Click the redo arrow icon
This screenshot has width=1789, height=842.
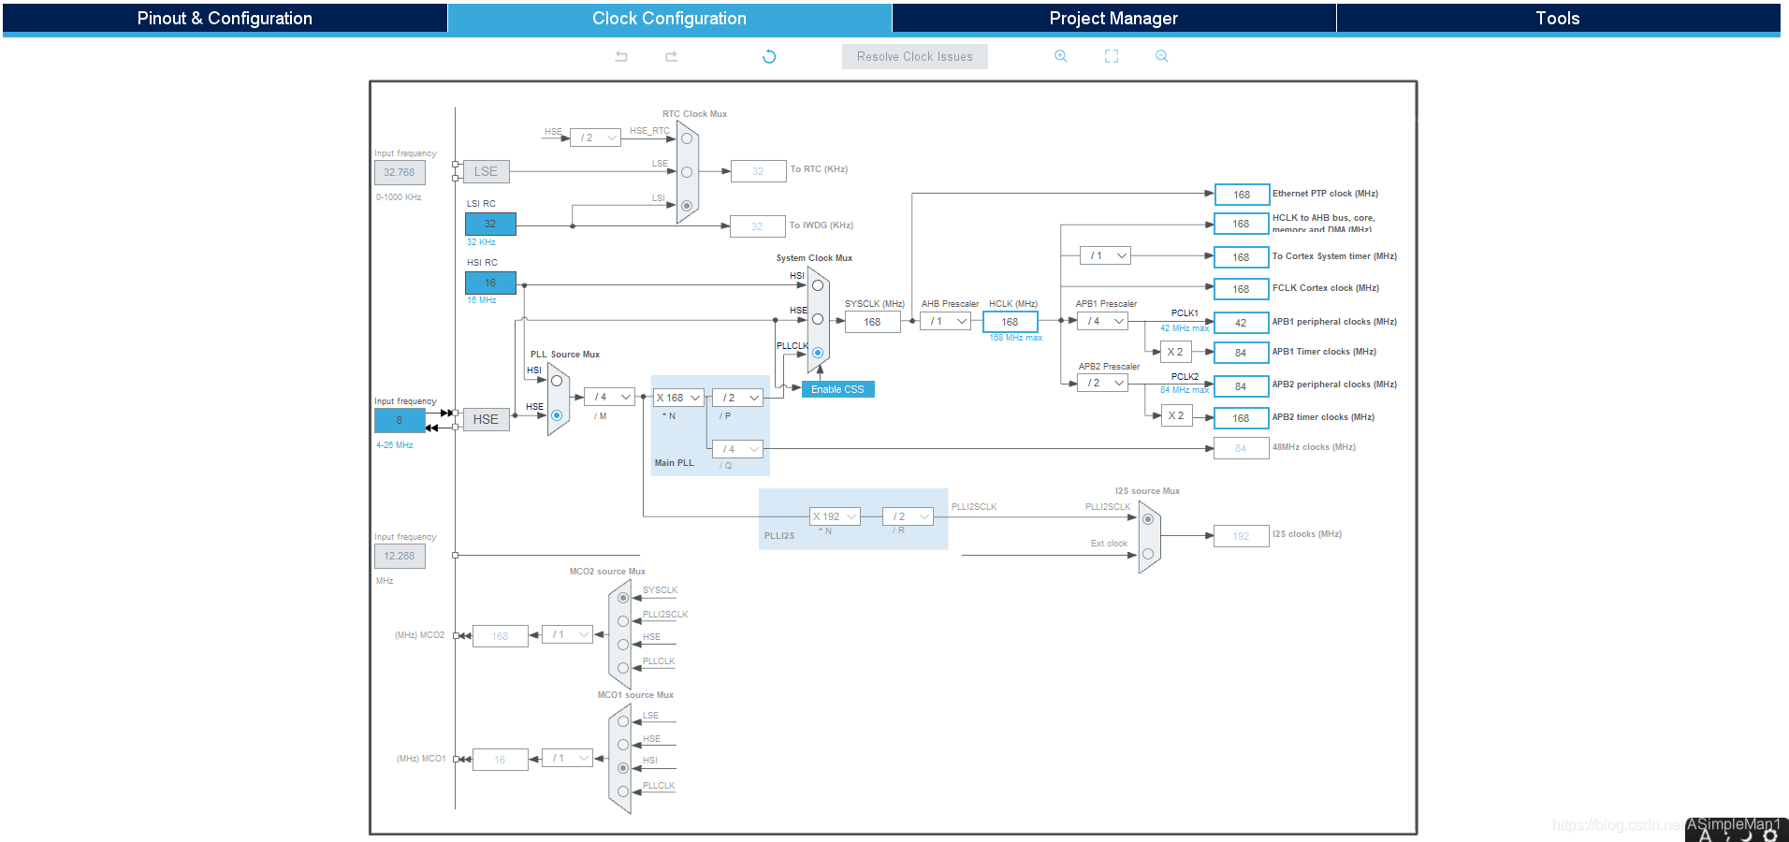click(671, 56)
